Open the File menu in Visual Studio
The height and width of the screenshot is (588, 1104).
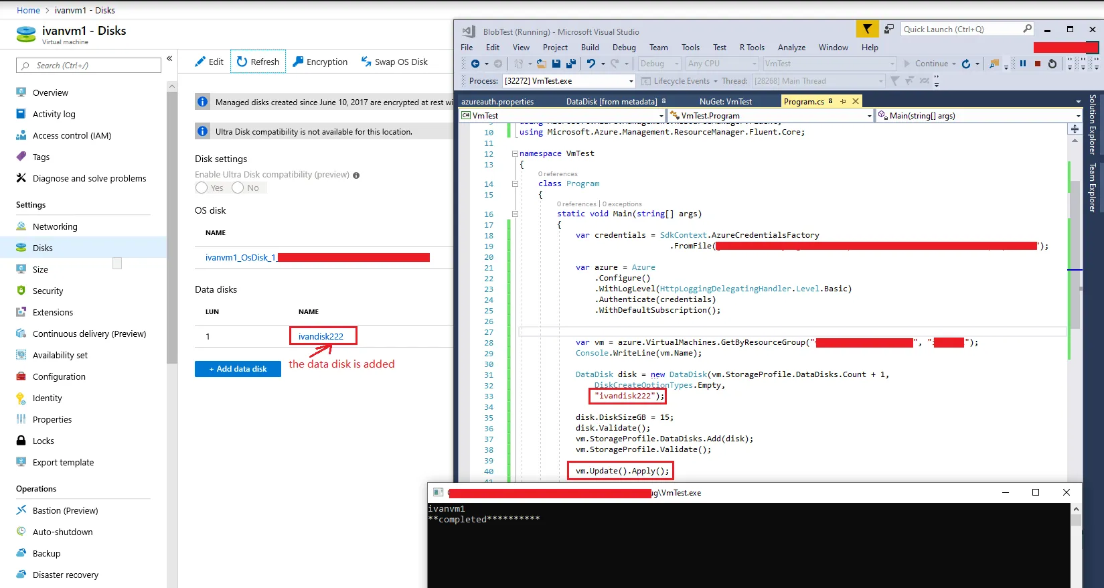[467, 48]
